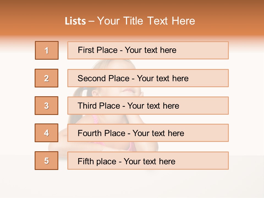The width and height of the screenshot is (264, 198).
Task: Click the number 1 box
Action: (x=47, y=50)
